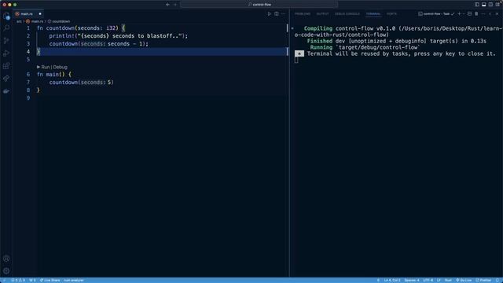Select the control-flow Task terminal label
The height and width of the screenshot is (283, 503).
(436, 14)
